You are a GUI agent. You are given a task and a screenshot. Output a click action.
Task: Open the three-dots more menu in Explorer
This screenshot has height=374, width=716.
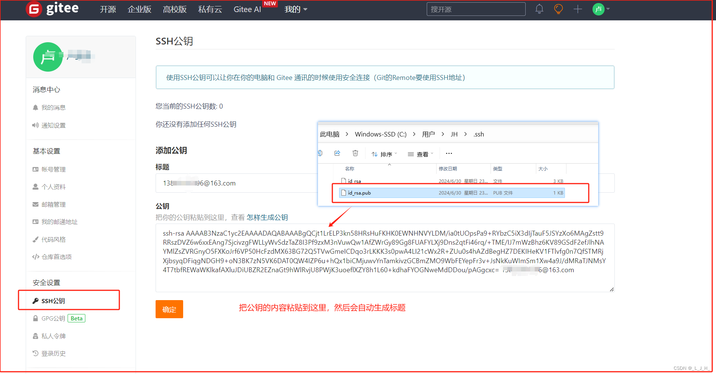click(449, 153)
